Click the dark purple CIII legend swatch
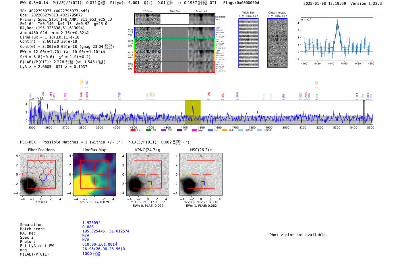 [179, 130]
